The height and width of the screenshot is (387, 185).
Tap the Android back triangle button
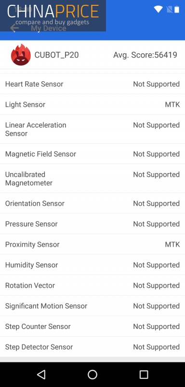[41, 374]
